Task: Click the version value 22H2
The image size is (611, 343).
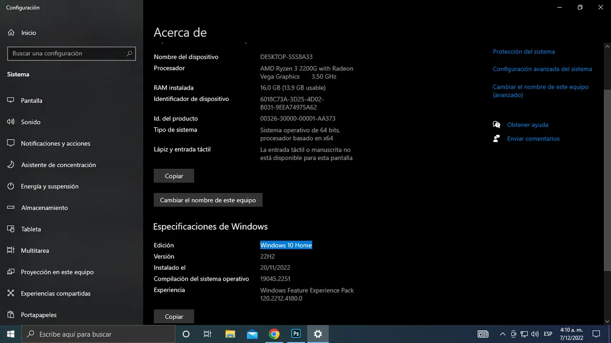Action: pos(267,256)
